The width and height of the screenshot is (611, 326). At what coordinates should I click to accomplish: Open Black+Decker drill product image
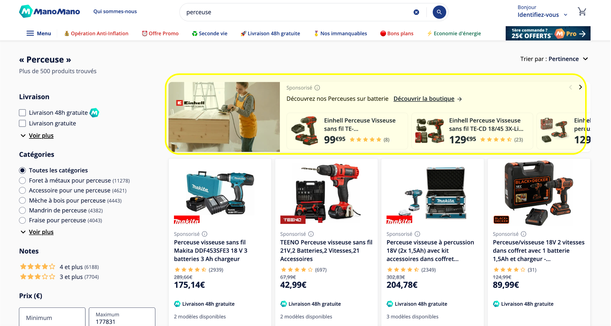tap(539, 193)
